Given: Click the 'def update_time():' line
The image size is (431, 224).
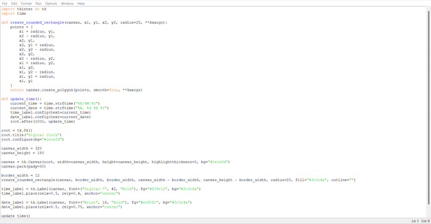Looking at the screenshot, I should tap(21, 99).
